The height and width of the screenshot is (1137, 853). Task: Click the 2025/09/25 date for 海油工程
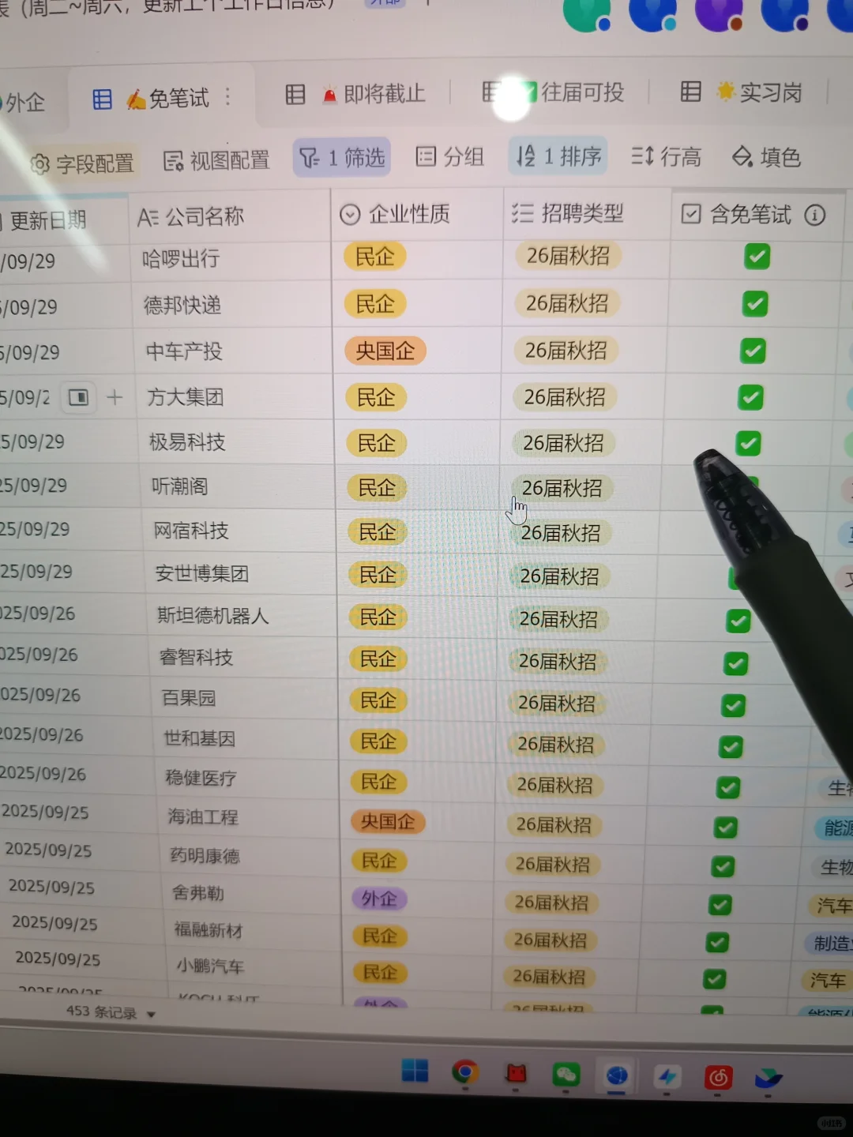[x=45, y=812]
